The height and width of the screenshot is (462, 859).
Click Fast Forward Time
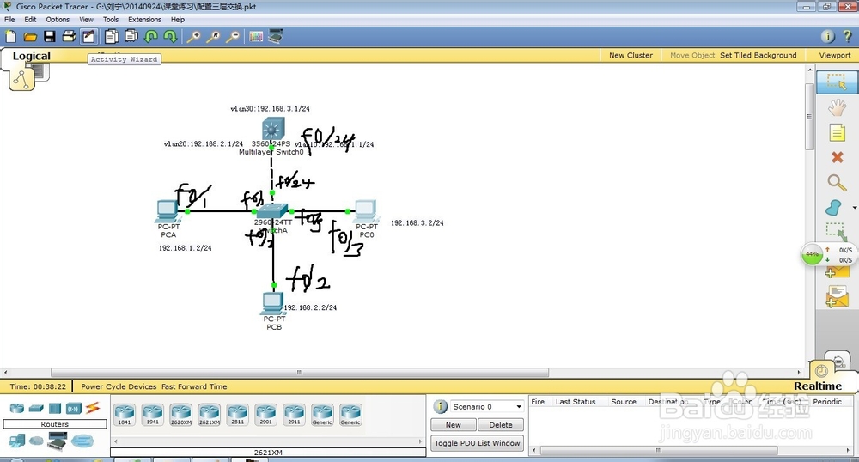(x=194, y=386)
